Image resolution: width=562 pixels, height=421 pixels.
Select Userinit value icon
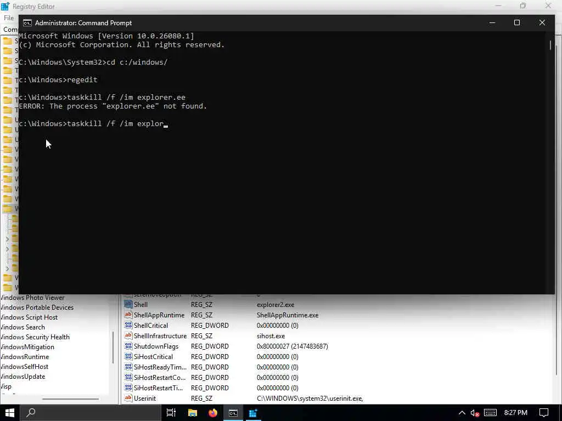128,398
